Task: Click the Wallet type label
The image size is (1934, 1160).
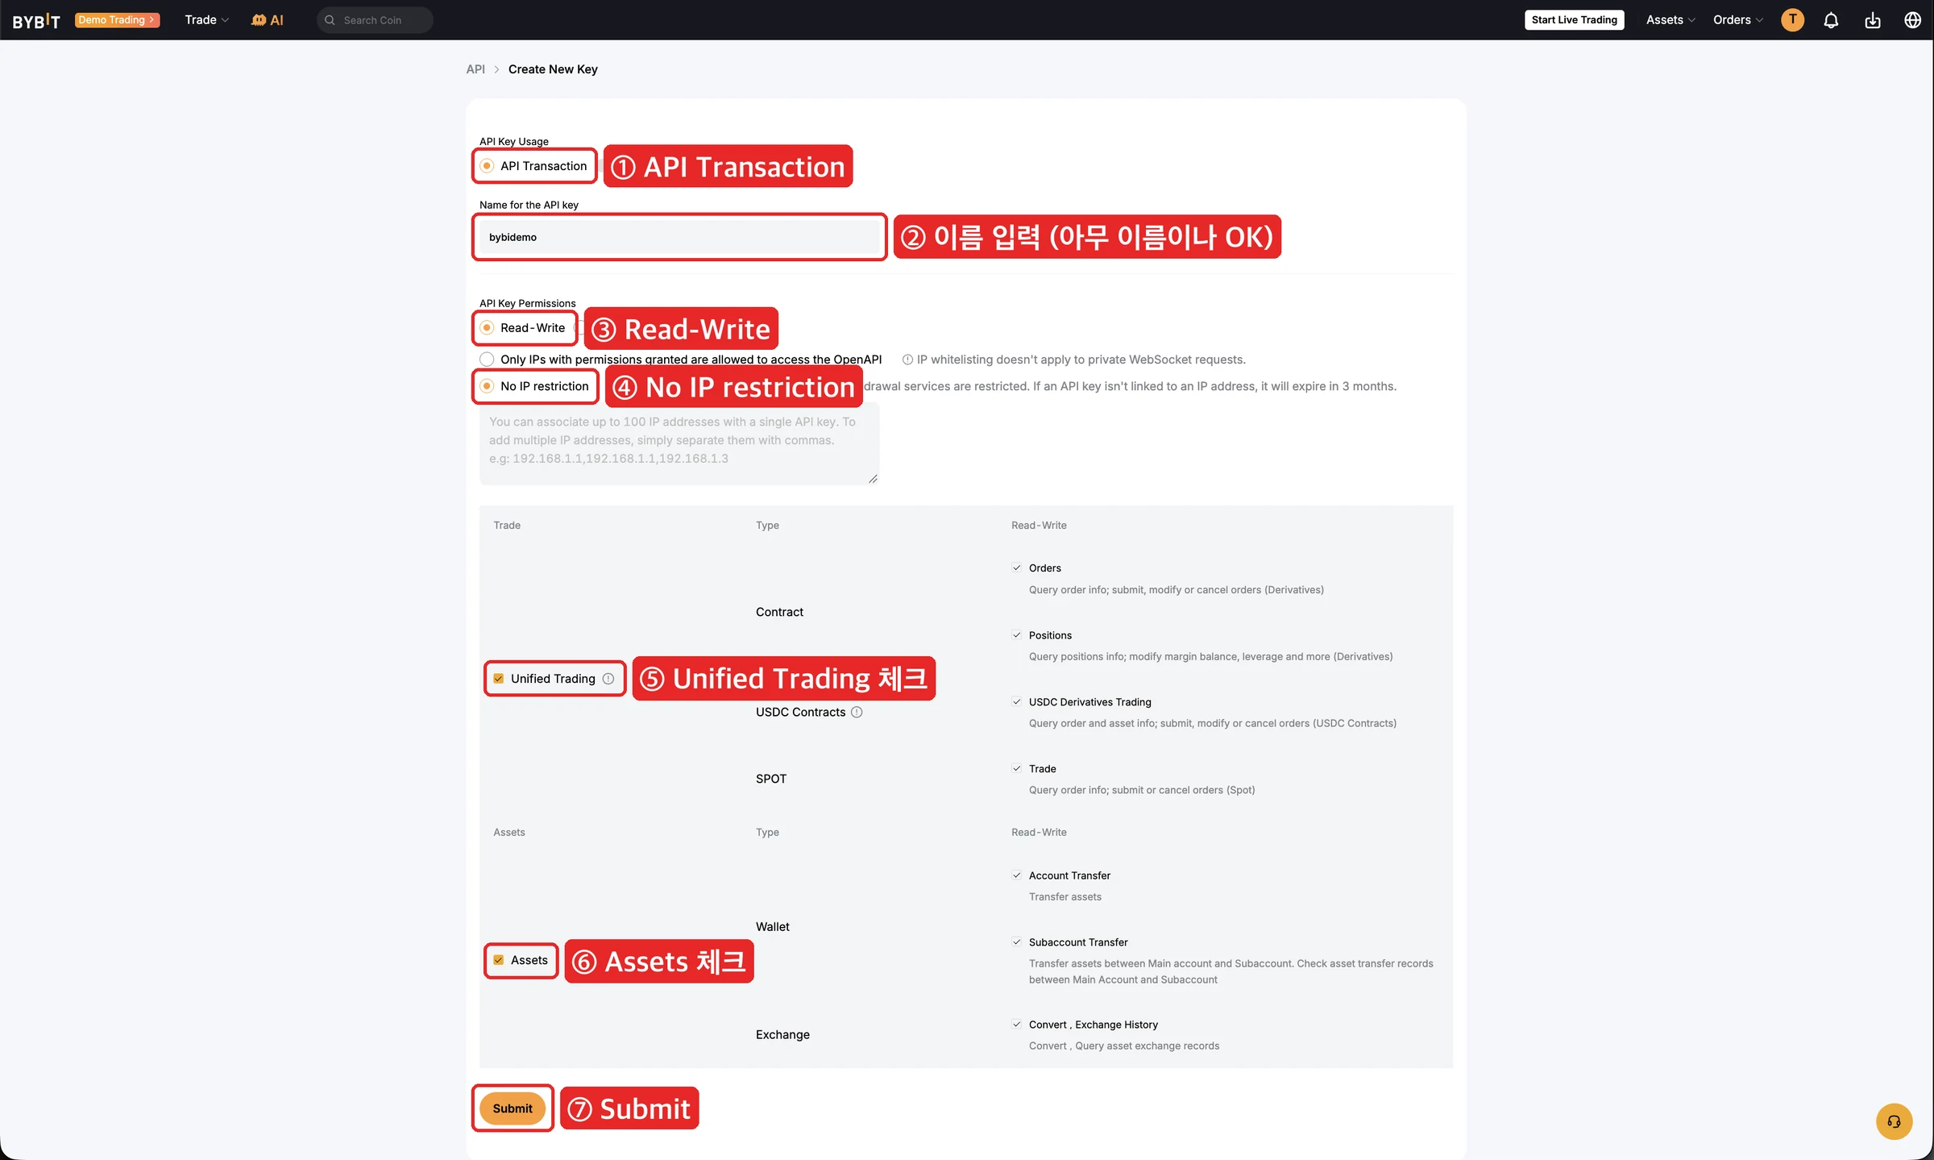Action: click(x=773, y=927)
